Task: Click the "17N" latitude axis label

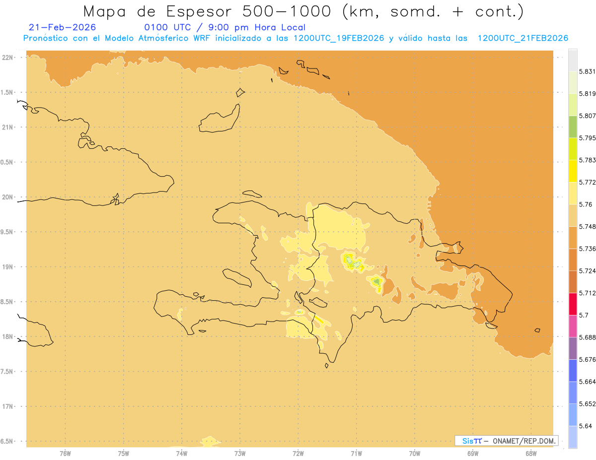Action: pos(8,406)
